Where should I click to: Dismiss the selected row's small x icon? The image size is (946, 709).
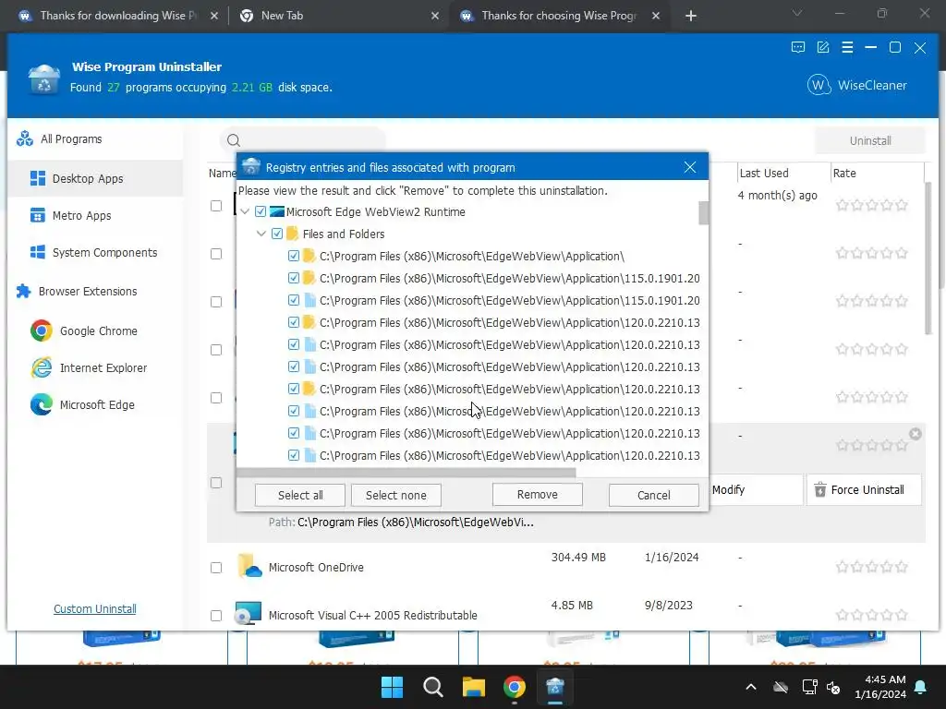[916, 434]
